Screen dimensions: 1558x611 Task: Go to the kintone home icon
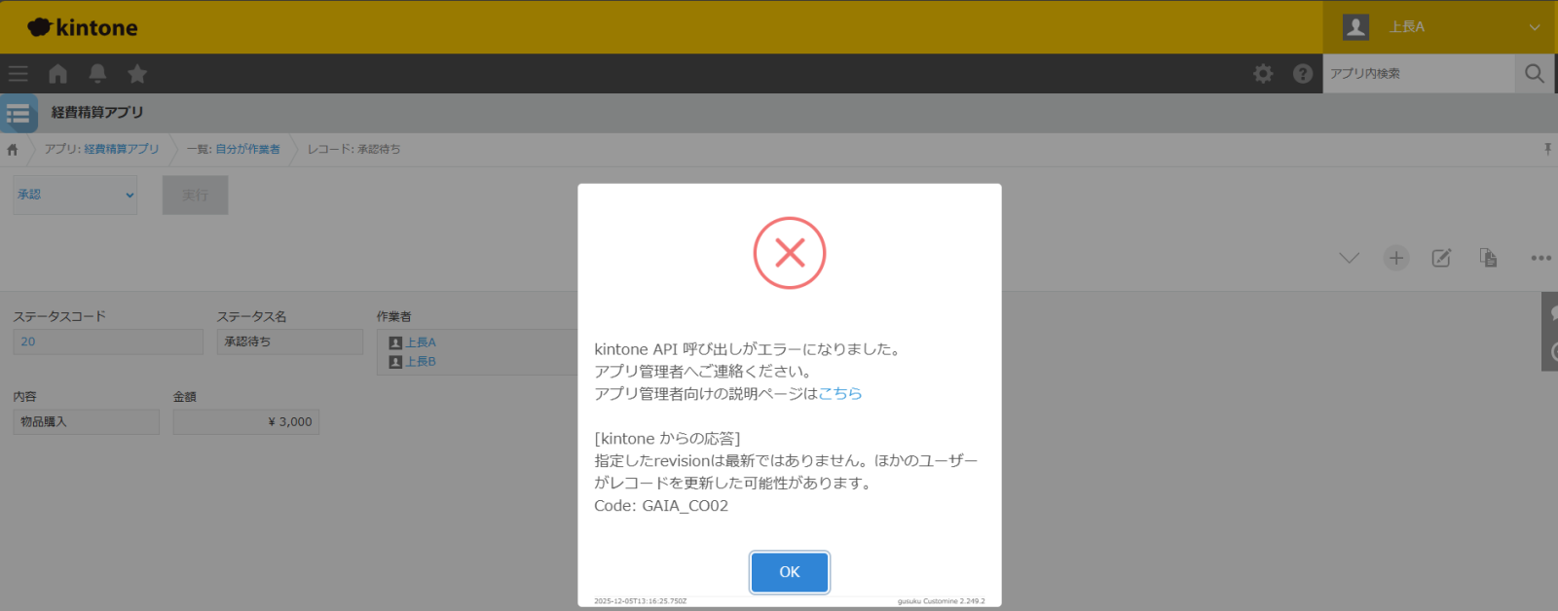coord(57,74)
